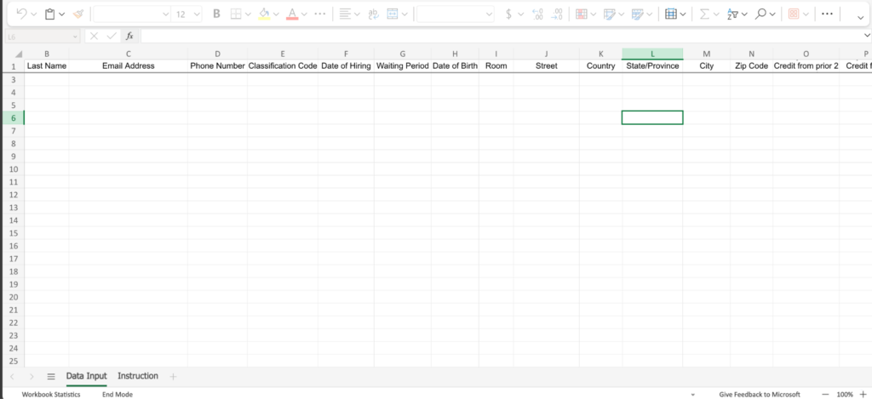The image size is (872, 399).
Task: Click the Select All corner triangle
Action: click(x=17, y=54)
